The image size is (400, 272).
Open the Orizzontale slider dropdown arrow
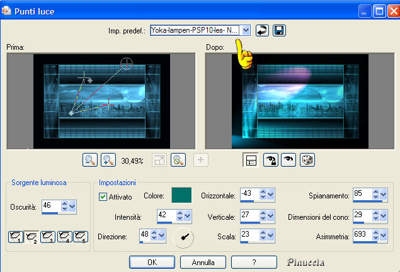[270, 195]
